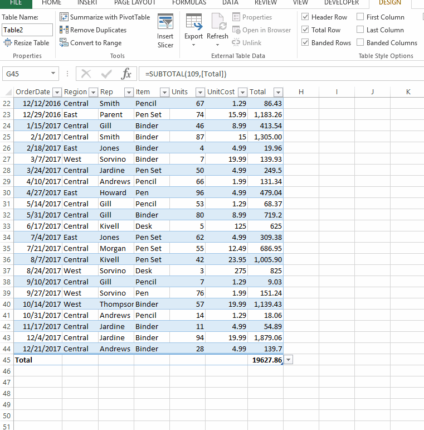The width and height of the screenshot is (424, 430).
Task: Select the cell with date 12/29/2016
Action: coord(38,114)
